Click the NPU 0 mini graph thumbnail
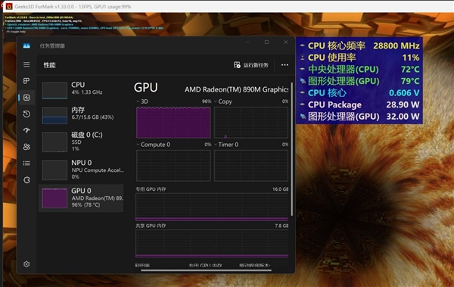The height and width of the screenshot is (287, 454). pyautogui.click(x=54, y=170)
